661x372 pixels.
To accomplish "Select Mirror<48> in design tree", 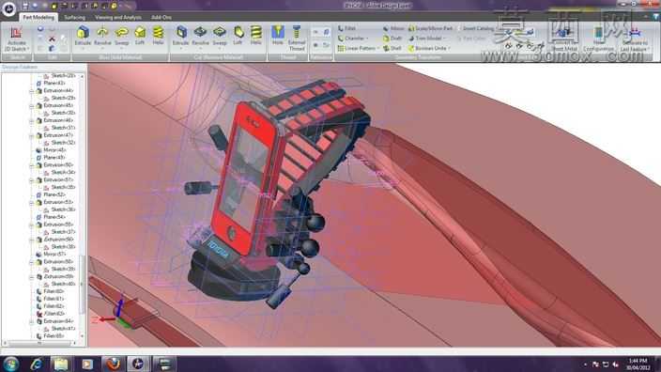I will coord(51,150).
